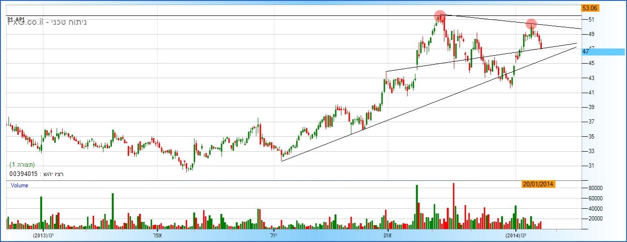Screen dimensions: 627x242
Task: Click the 51.491 horizontal line label
Action: point(16,19)
